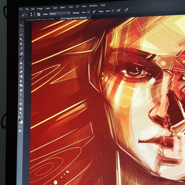This screenshot has height=185, width=185.
Task: Close the .psd document tab
Action: [57, 19]
